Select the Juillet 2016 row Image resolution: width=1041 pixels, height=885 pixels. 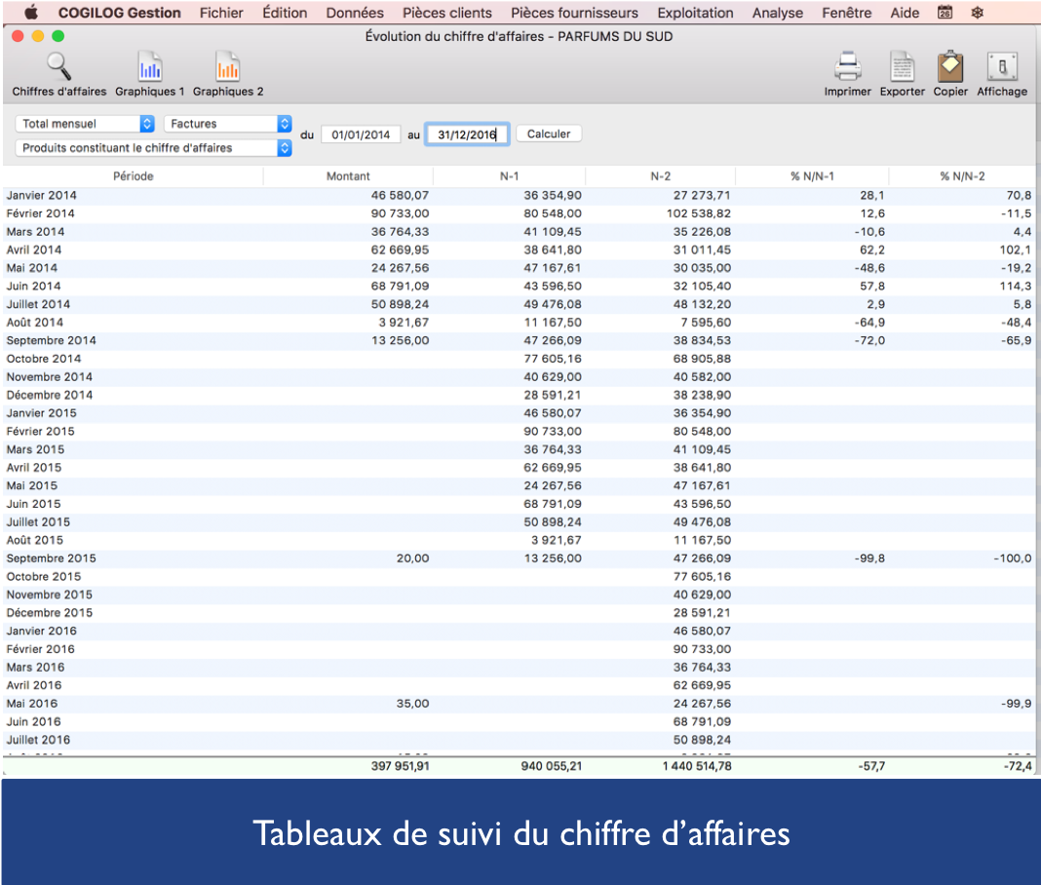tap(519, 740)
